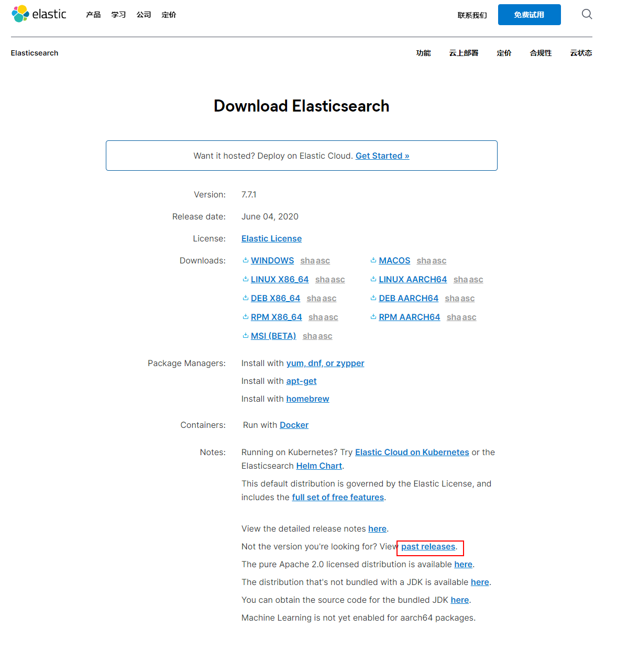Download DEB X86_64 package
This screenshot has height=651, width=628.
coord(276,298)
